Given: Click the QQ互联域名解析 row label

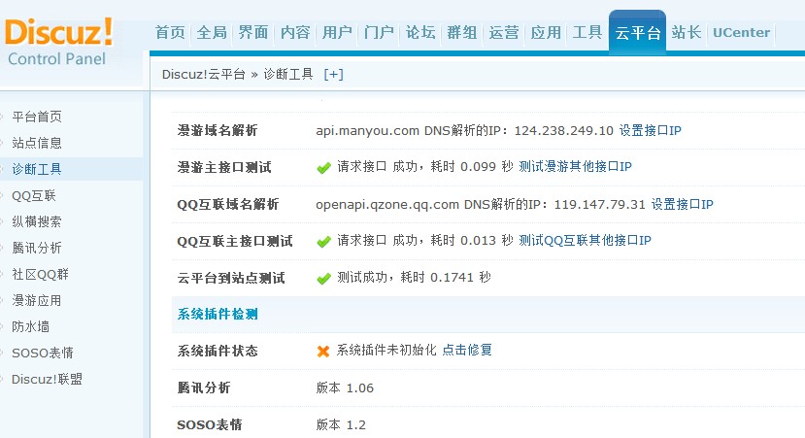Looking at the screenshot, I should 228,204.
